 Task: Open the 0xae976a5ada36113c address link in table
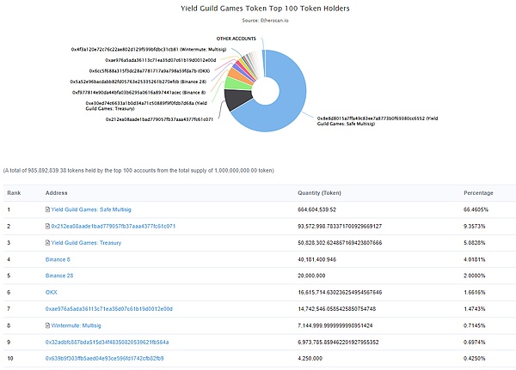coord(109,309)
